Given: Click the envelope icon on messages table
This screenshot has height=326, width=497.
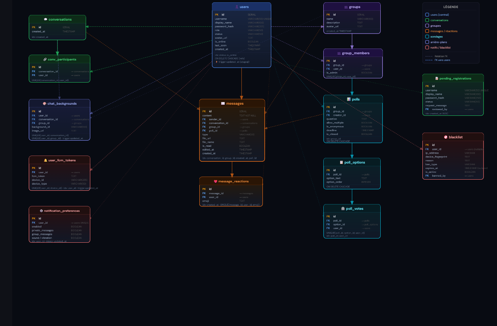Looking at the screenshot, I should [223, 104].
